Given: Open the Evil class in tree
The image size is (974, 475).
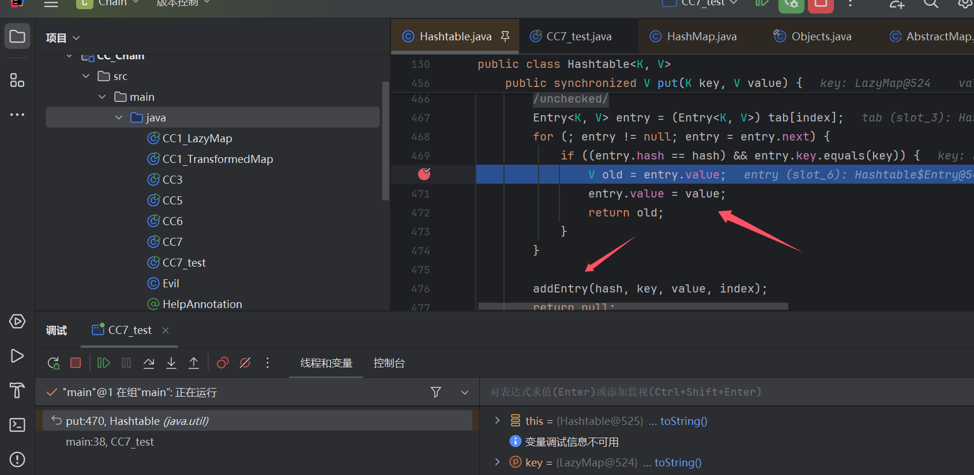Looking at the screenshot, I should pyautogui.click(x=171, y=283).
